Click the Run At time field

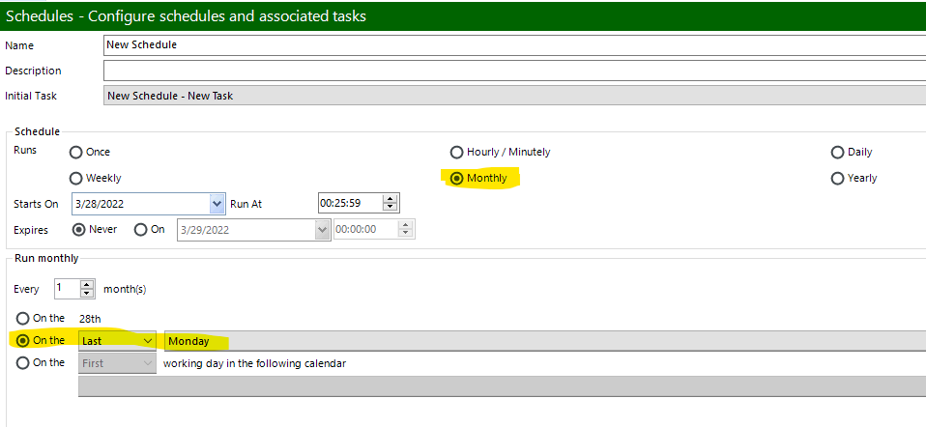click(x=350, y=204)
